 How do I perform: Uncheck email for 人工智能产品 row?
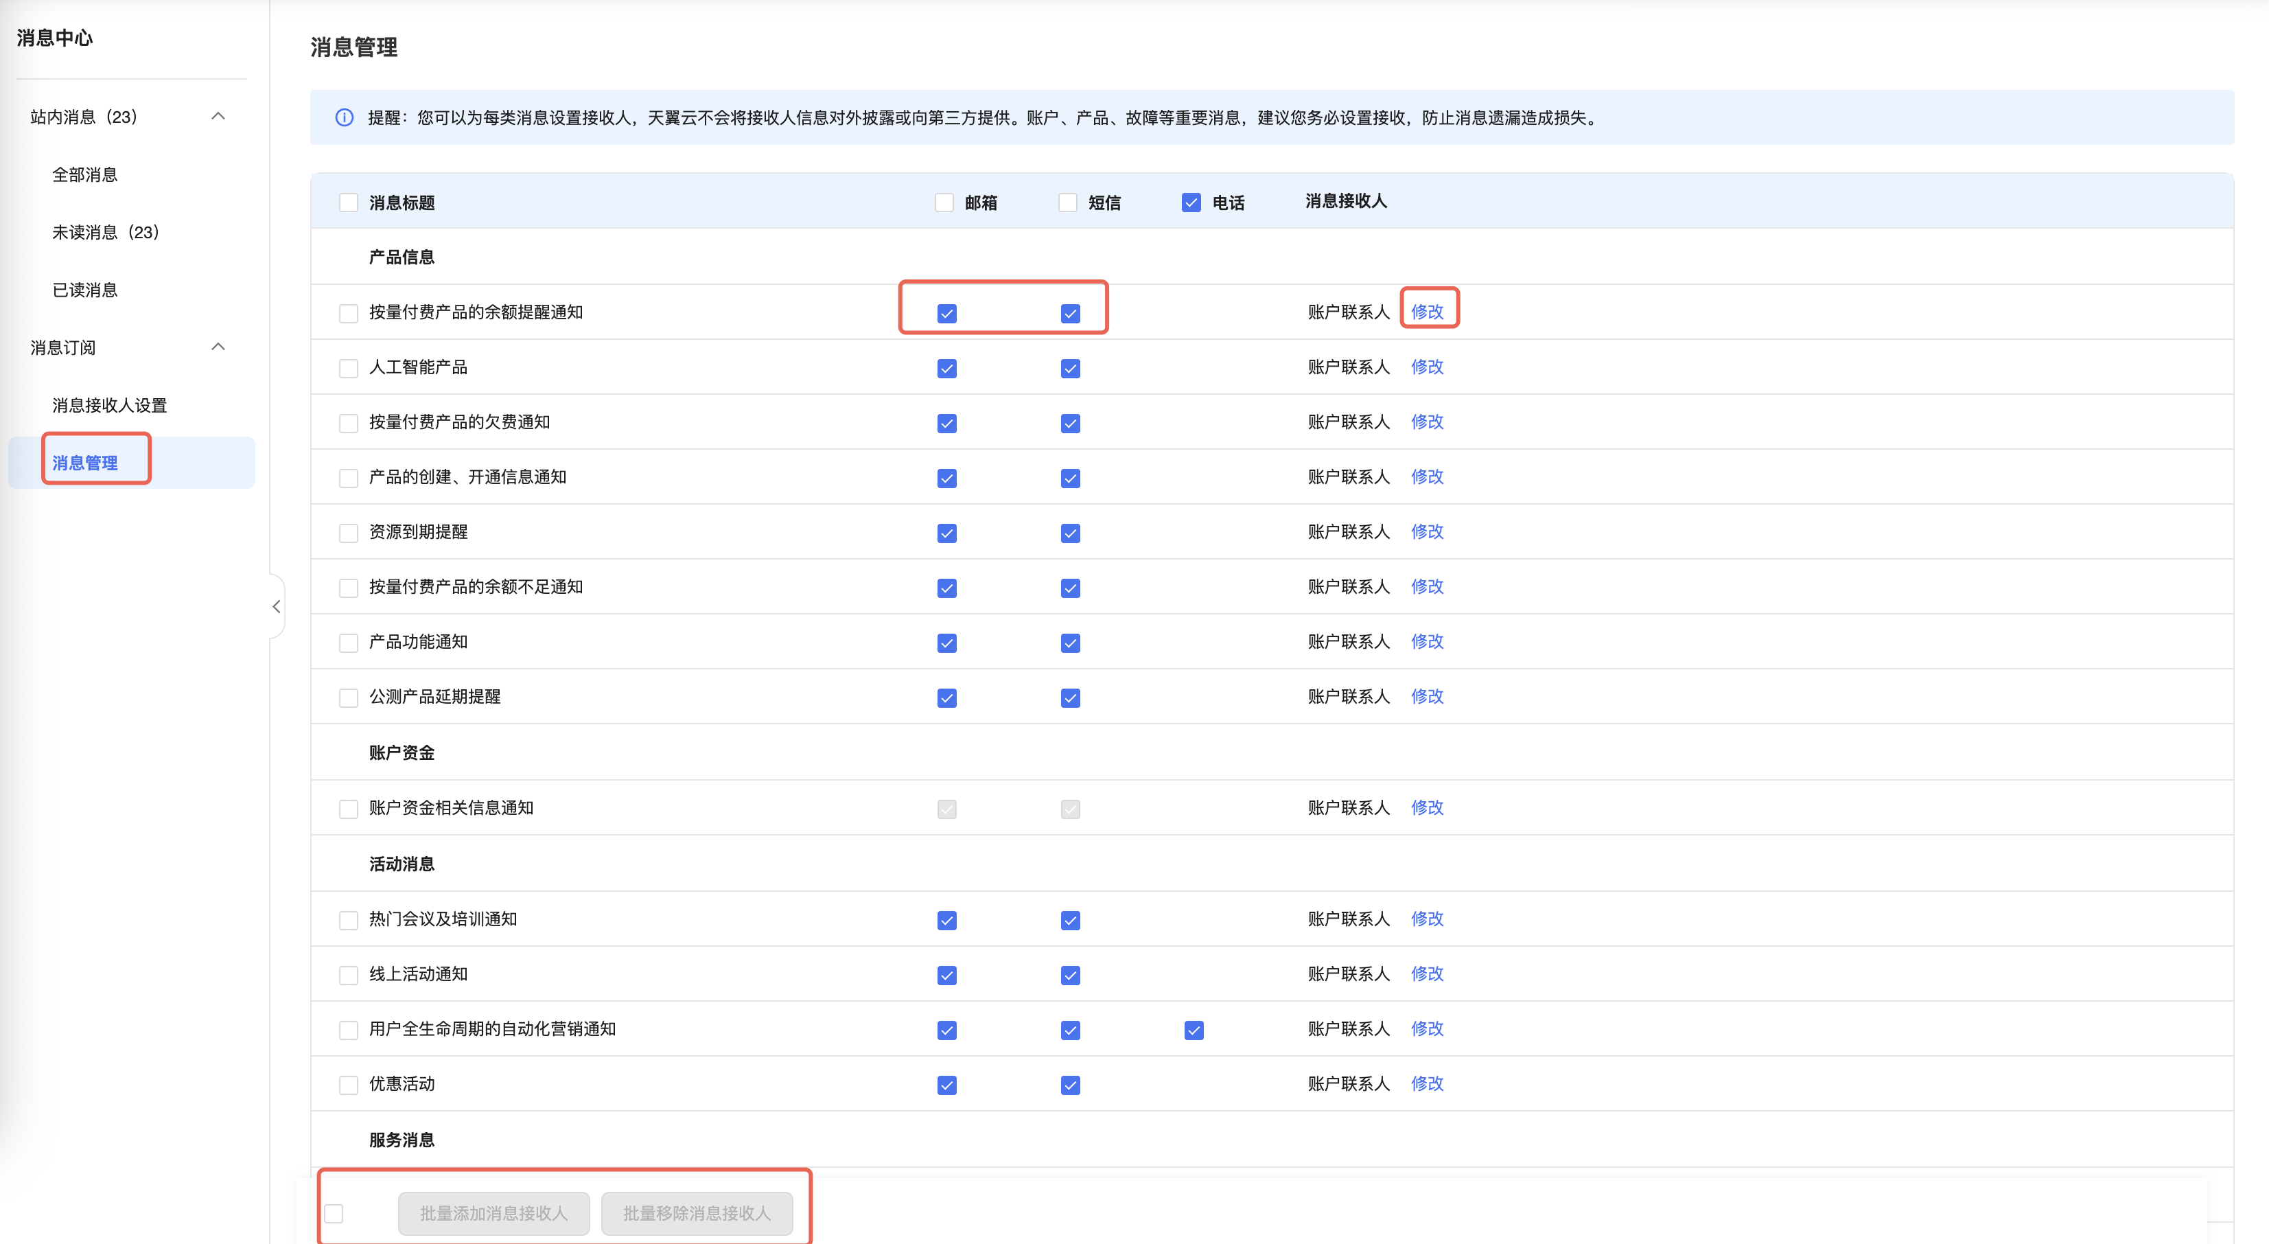point(947,368)
